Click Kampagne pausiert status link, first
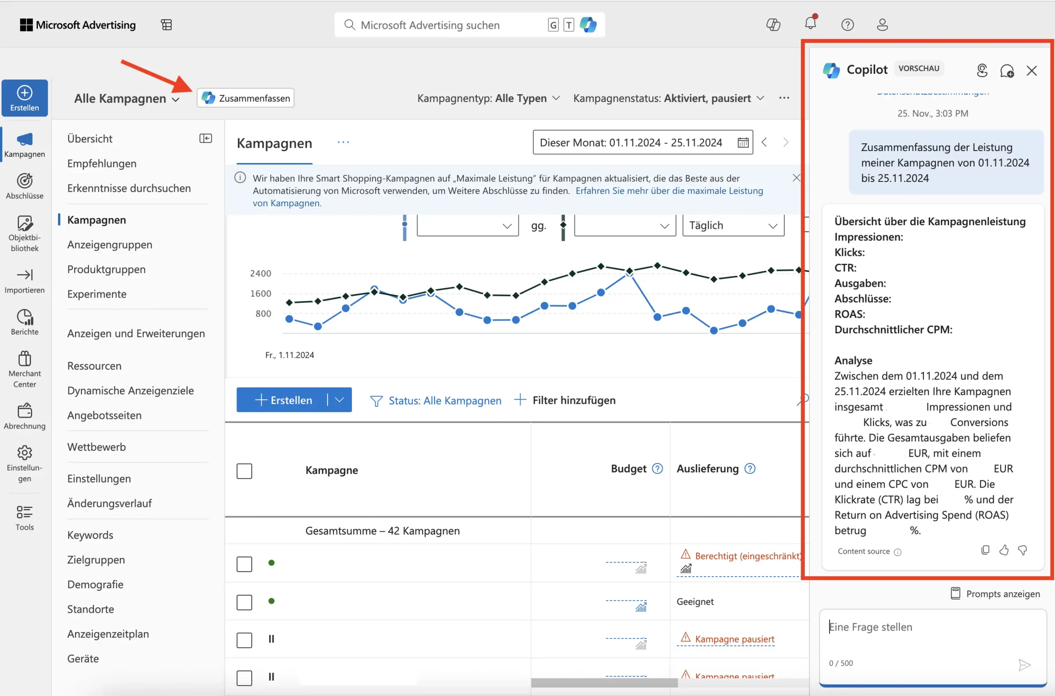The height and width of the screenshot is (696, 1055). (734, 639)
